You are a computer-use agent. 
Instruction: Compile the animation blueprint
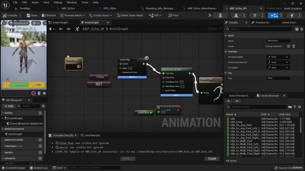pos(10,15)
